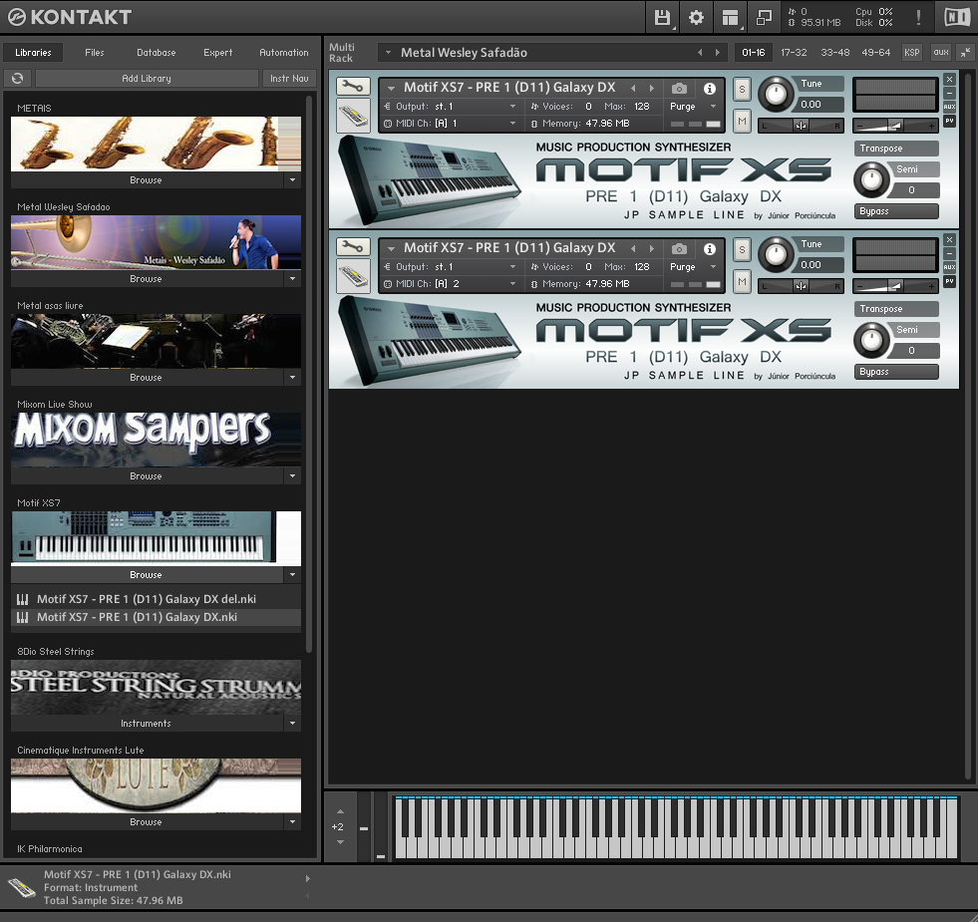Click the Instr Nav button
Image resolution: width=978 pixels, height=922 pixels.
tap(289, 78)
